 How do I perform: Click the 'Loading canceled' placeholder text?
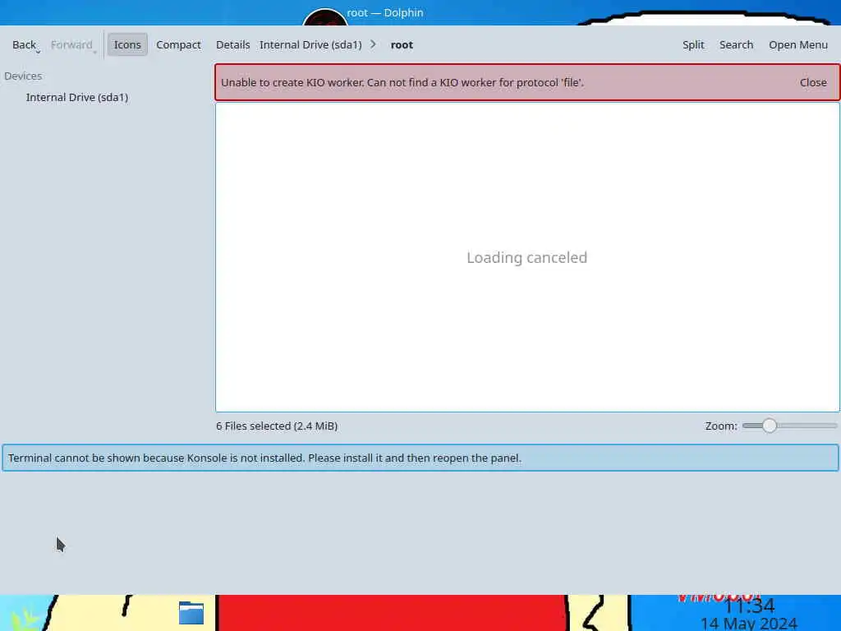click(x=526, y=257)
